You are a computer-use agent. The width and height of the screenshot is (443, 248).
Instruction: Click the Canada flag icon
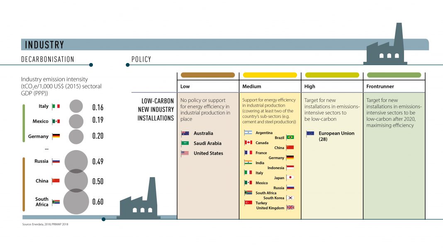[x=248, y=143]
